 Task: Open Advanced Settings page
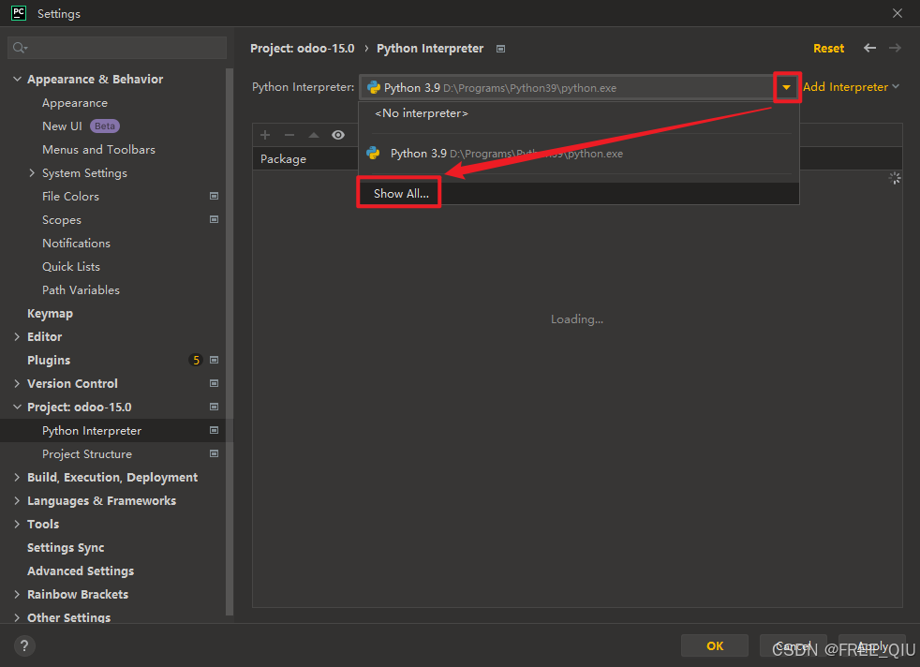(x=81, y=571)
